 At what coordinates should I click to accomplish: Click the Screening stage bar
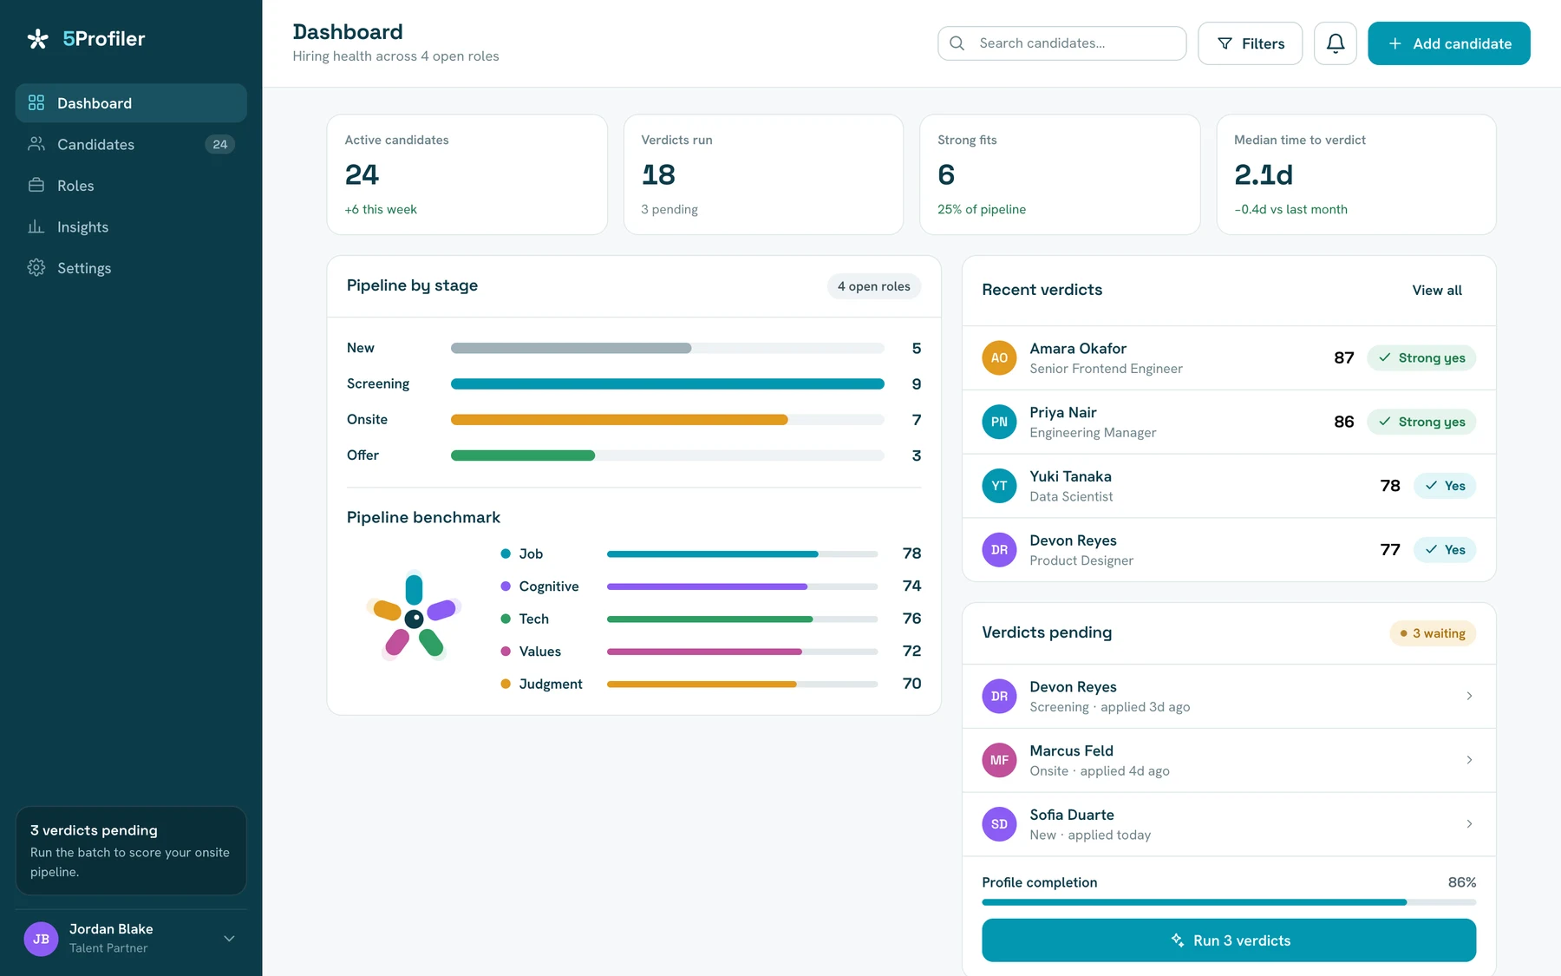[x=668, y=383]
